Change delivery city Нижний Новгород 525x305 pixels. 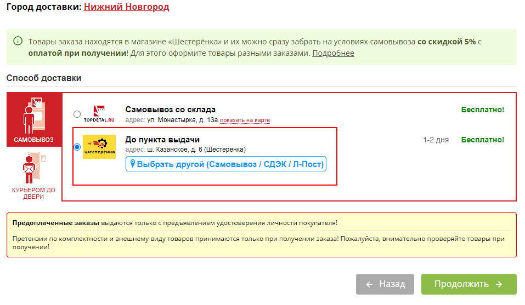pos(126,7)
